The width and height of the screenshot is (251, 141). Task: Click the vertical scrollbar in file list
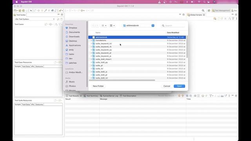(187, 47)
